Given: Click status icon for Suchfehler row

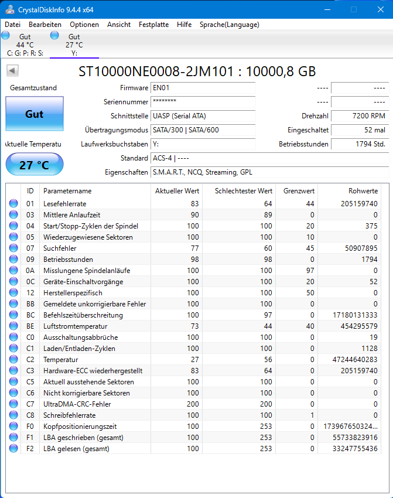Looking at the screenshot, I should [x=13, y=248].
